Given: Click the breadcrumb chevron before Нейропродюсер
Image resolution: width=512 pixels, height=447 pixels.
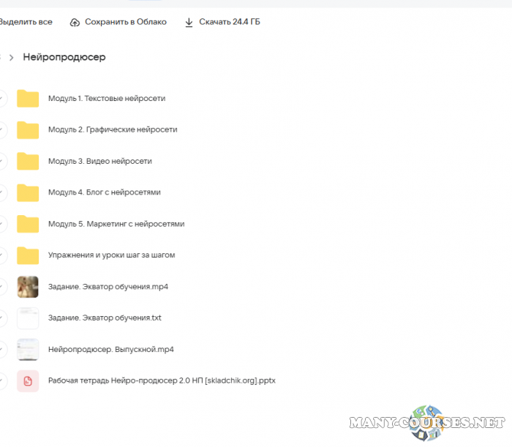Looking at the screenshot, I should [12, 57].
